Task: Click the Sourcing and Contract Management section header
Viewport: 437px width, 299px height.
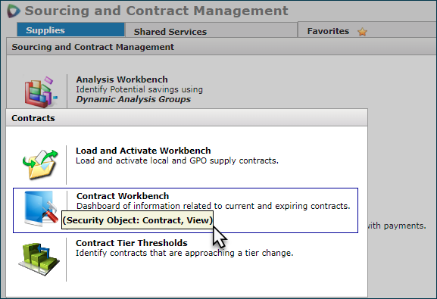Action: click(x=221, y=47)
